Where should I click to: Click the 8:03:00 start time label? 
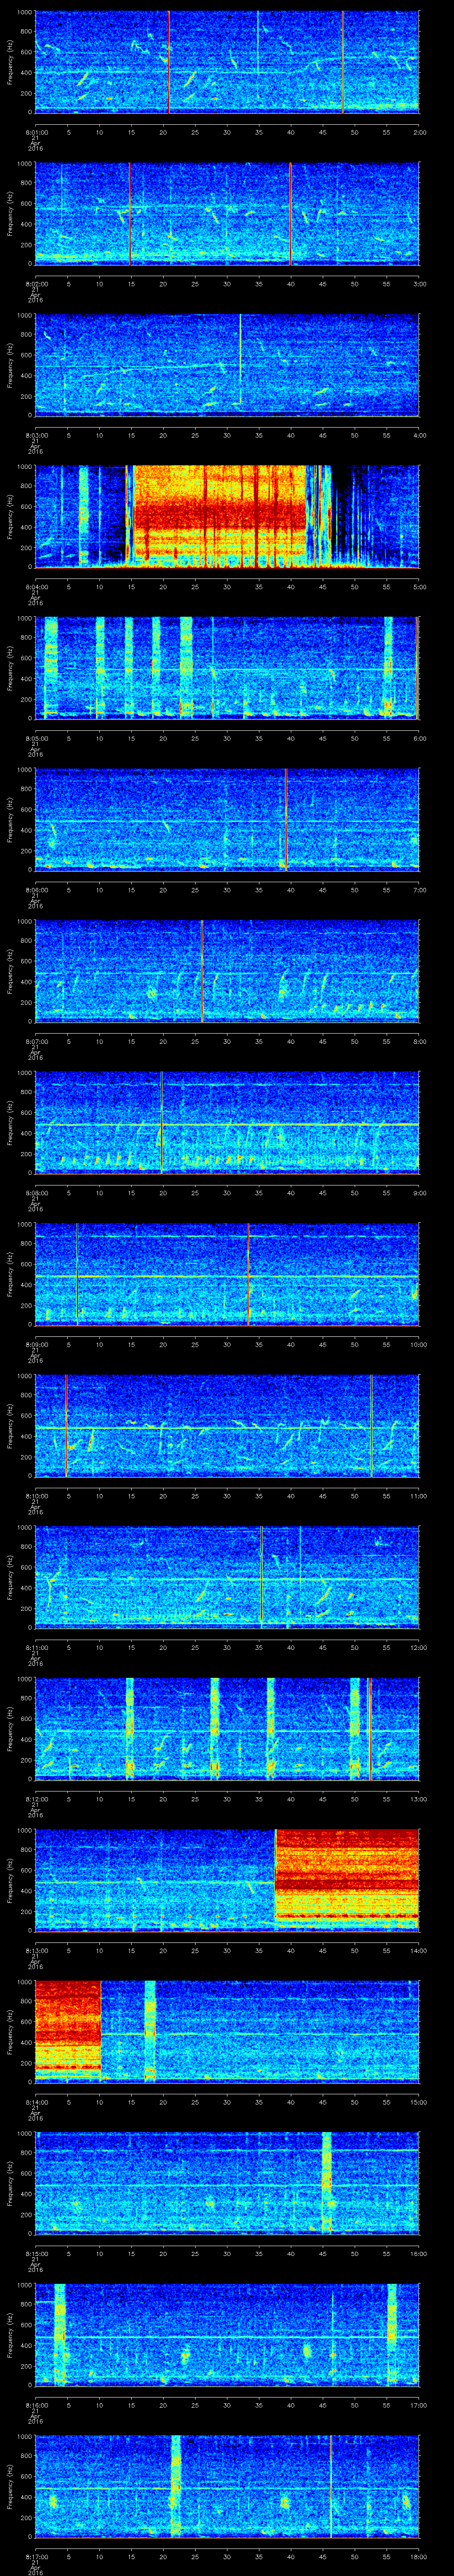[36, 435]
